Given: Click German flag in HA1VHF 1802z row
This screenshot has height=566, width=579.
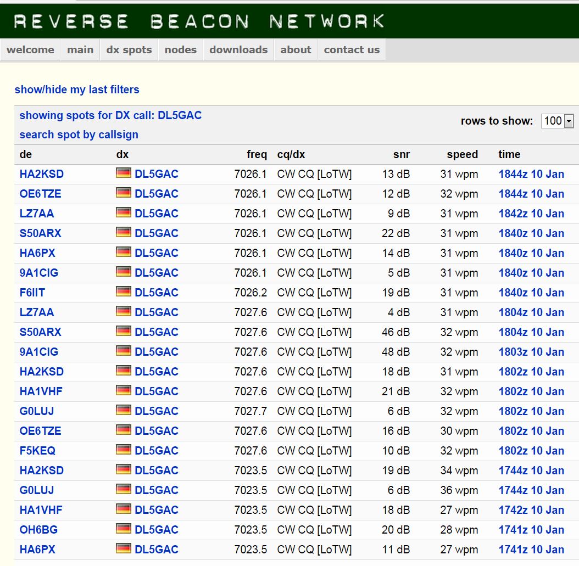Looking at the screenshot, I should [x=124, y=390].
